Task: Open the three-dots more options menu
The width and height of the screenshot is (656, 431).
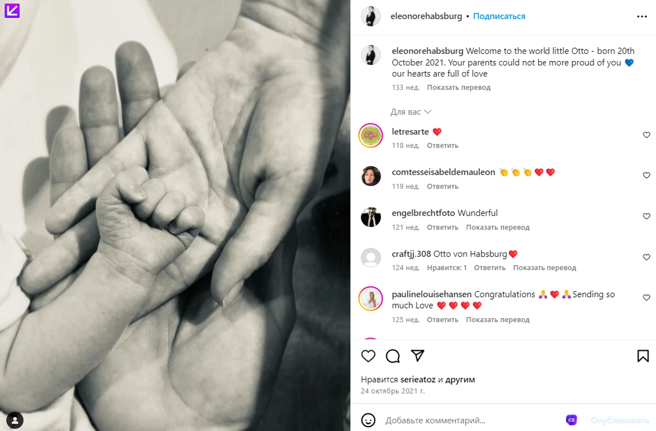Action: (642, 17)
